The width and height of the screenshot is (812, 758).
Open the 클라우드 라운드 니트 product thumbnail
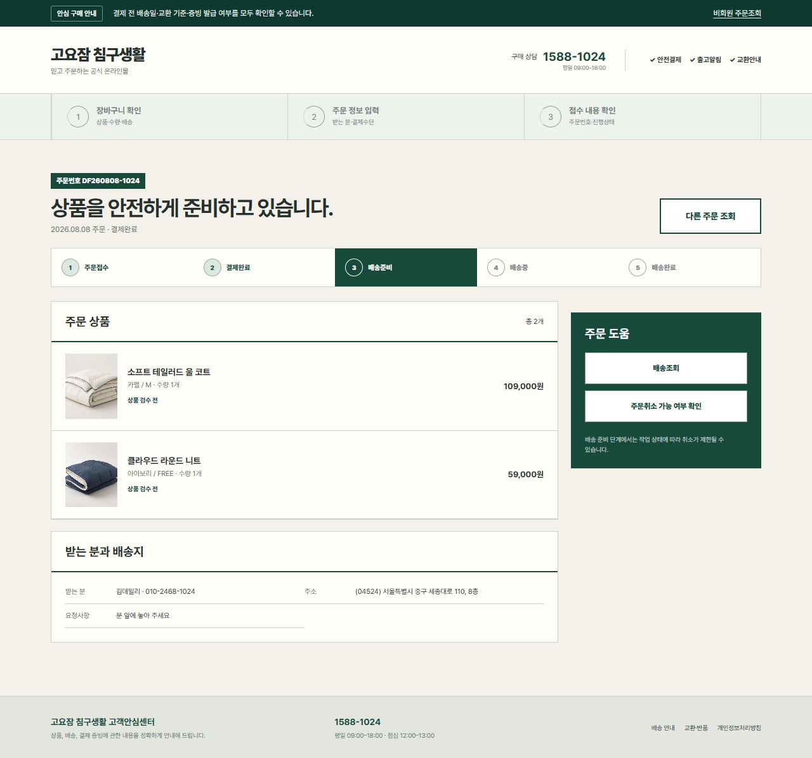click(x=91, y=475)
